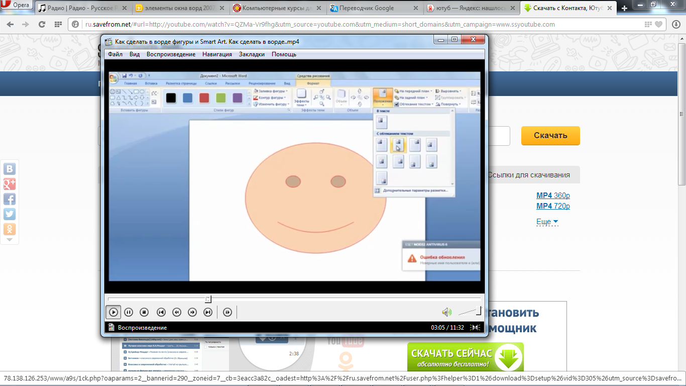Stop the video with the square button
This screenshot has width=686, height=386.
[144, 312]
